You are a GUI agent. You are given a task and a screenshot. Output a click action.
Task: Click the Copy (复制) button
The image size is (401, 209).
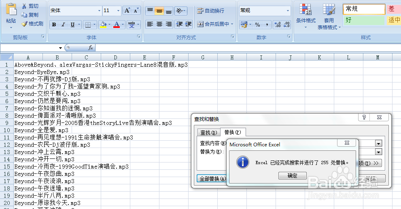click(x=30, y=15)
